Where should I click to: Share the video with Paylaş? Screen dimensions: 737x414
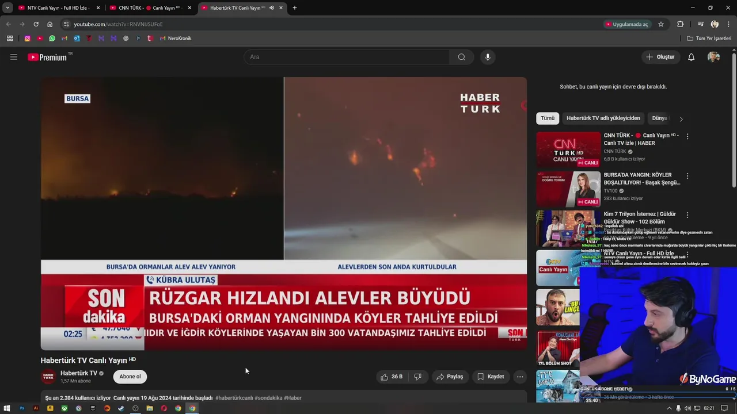click(x=450, y=377)
